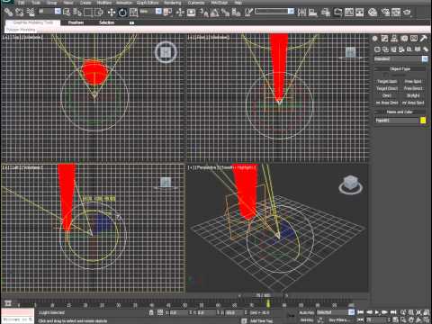Activate Bind to Space Warp tool
The height and width of the screenshot is (324, 432).
(x=31, y=13)
